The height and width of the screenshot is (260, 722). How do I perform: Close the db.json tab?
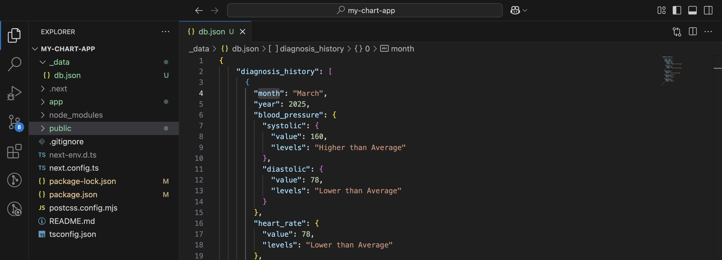[243, 32]
